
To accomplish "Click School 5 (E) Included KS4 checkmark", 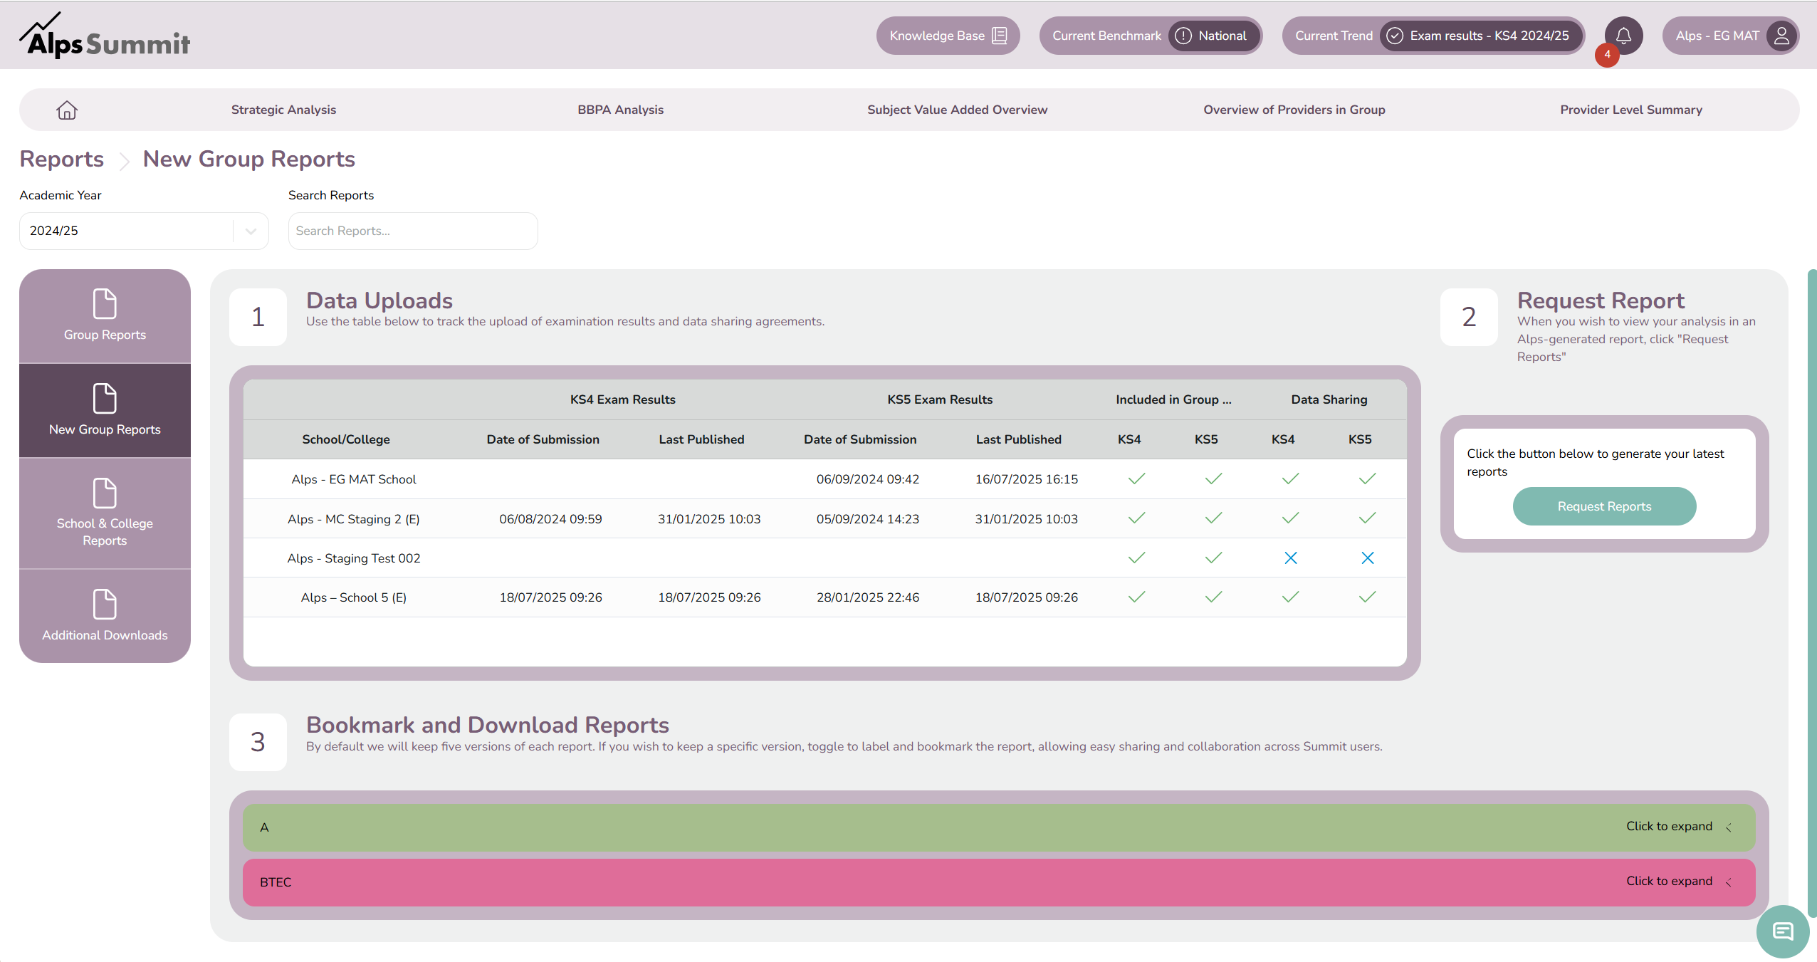I will coord(1136,597).
